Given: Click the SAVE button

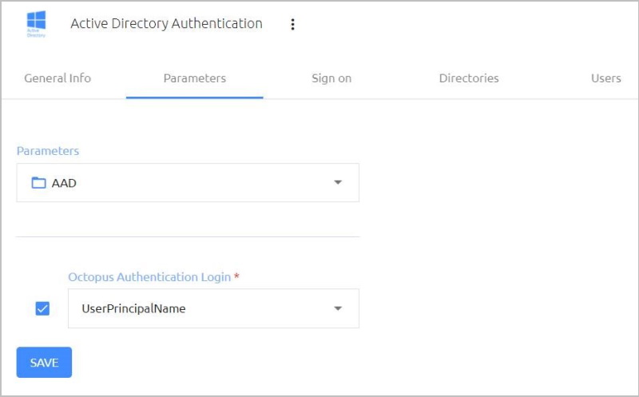Looking at the screenshot, I should click(44, 363).
